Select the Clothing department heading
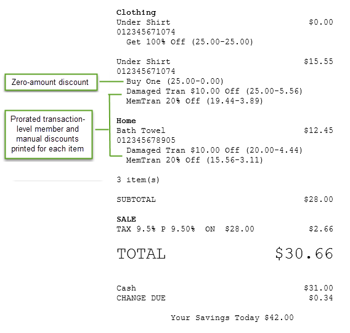Viewport: 350px width, 333px height. 136,12
